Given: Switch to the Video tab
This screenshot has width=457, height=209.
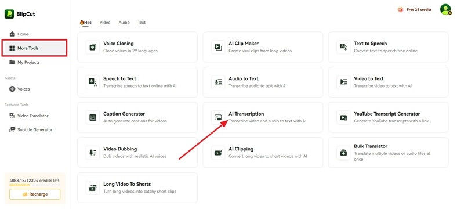Looking at the screenshot, I should [x=105, y=23].
